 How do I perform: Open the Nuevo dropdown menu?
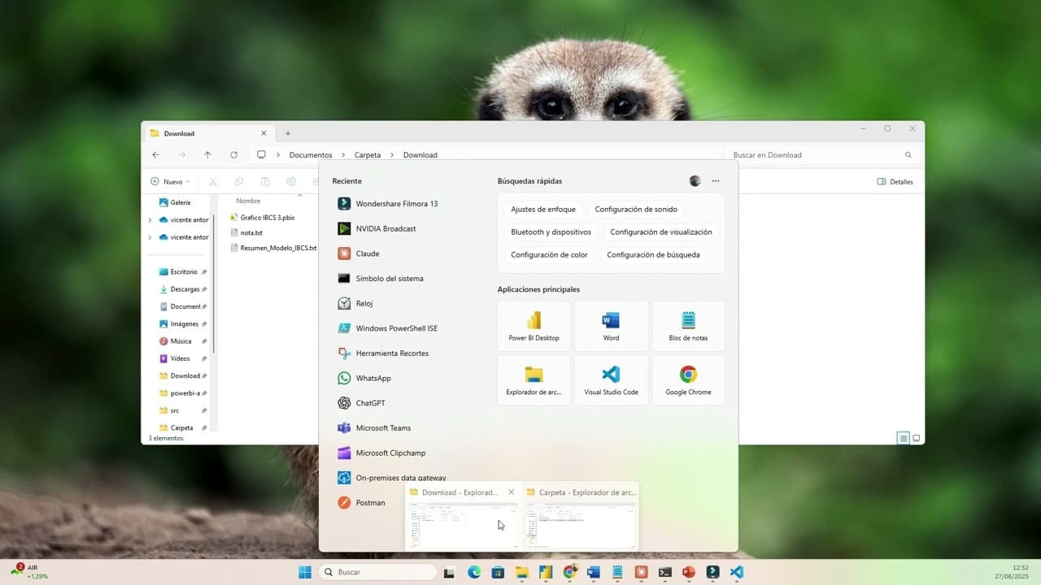170,181
